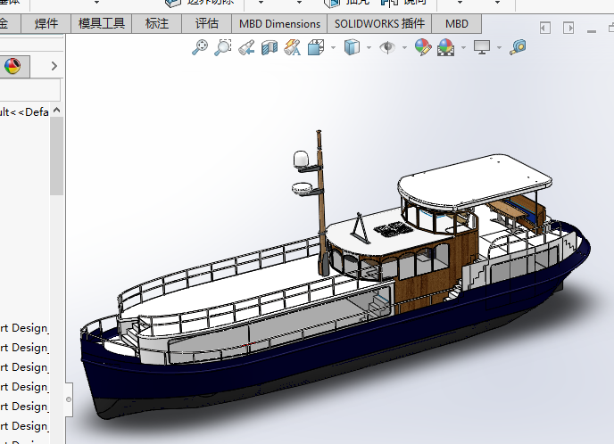
Task: Activate the Section View tool
Action: (x=270, y=47)
